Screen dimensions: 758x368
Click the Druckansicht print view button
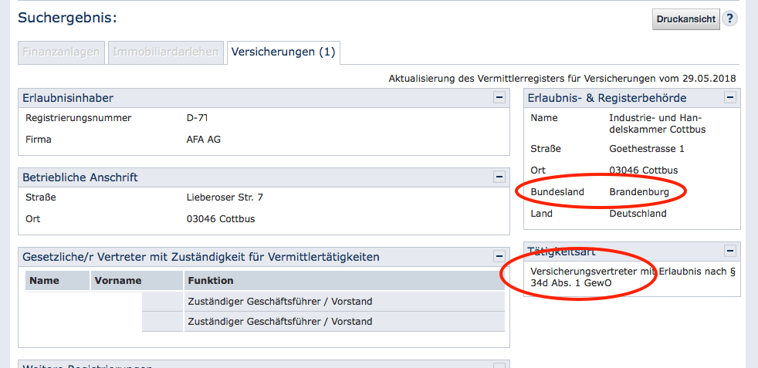click(x=686, y=19)
